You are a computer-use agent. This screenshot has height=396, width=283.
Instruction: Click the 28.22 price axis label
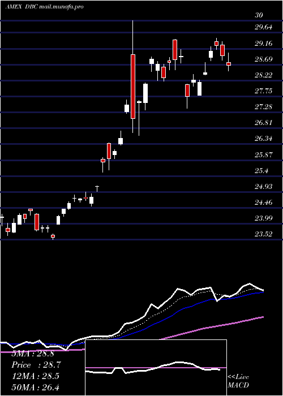pos(264,75)
